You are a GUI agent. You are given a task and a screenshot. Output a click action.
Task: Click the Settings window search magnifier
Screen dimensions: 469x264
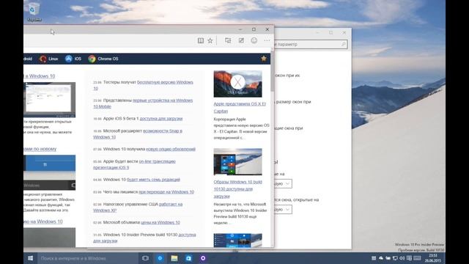tap(344, 44)
